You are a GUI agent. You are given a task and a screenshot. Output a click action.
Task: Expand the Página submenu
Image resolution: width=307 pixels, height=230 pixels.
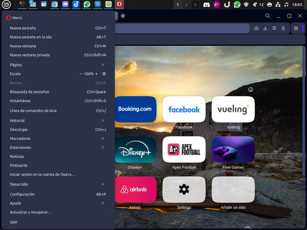(x=58, y=65)
